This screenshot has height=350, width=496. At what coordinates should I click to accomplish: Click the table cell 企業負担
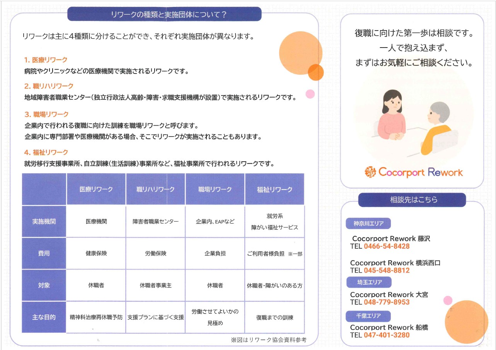tap(215, 253)
